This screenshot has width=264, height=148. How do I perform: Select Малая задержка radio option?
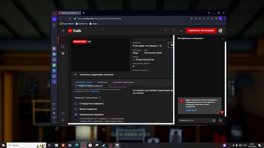click(x=76, y=109)
